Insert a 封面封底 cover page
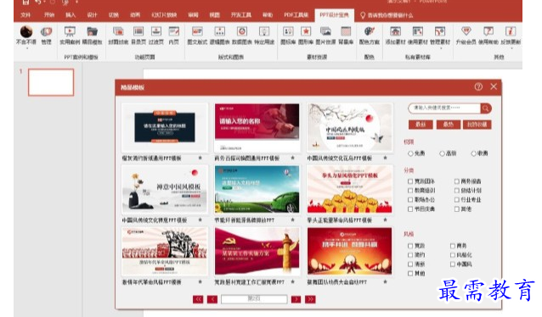 click(x=118, y=36)
